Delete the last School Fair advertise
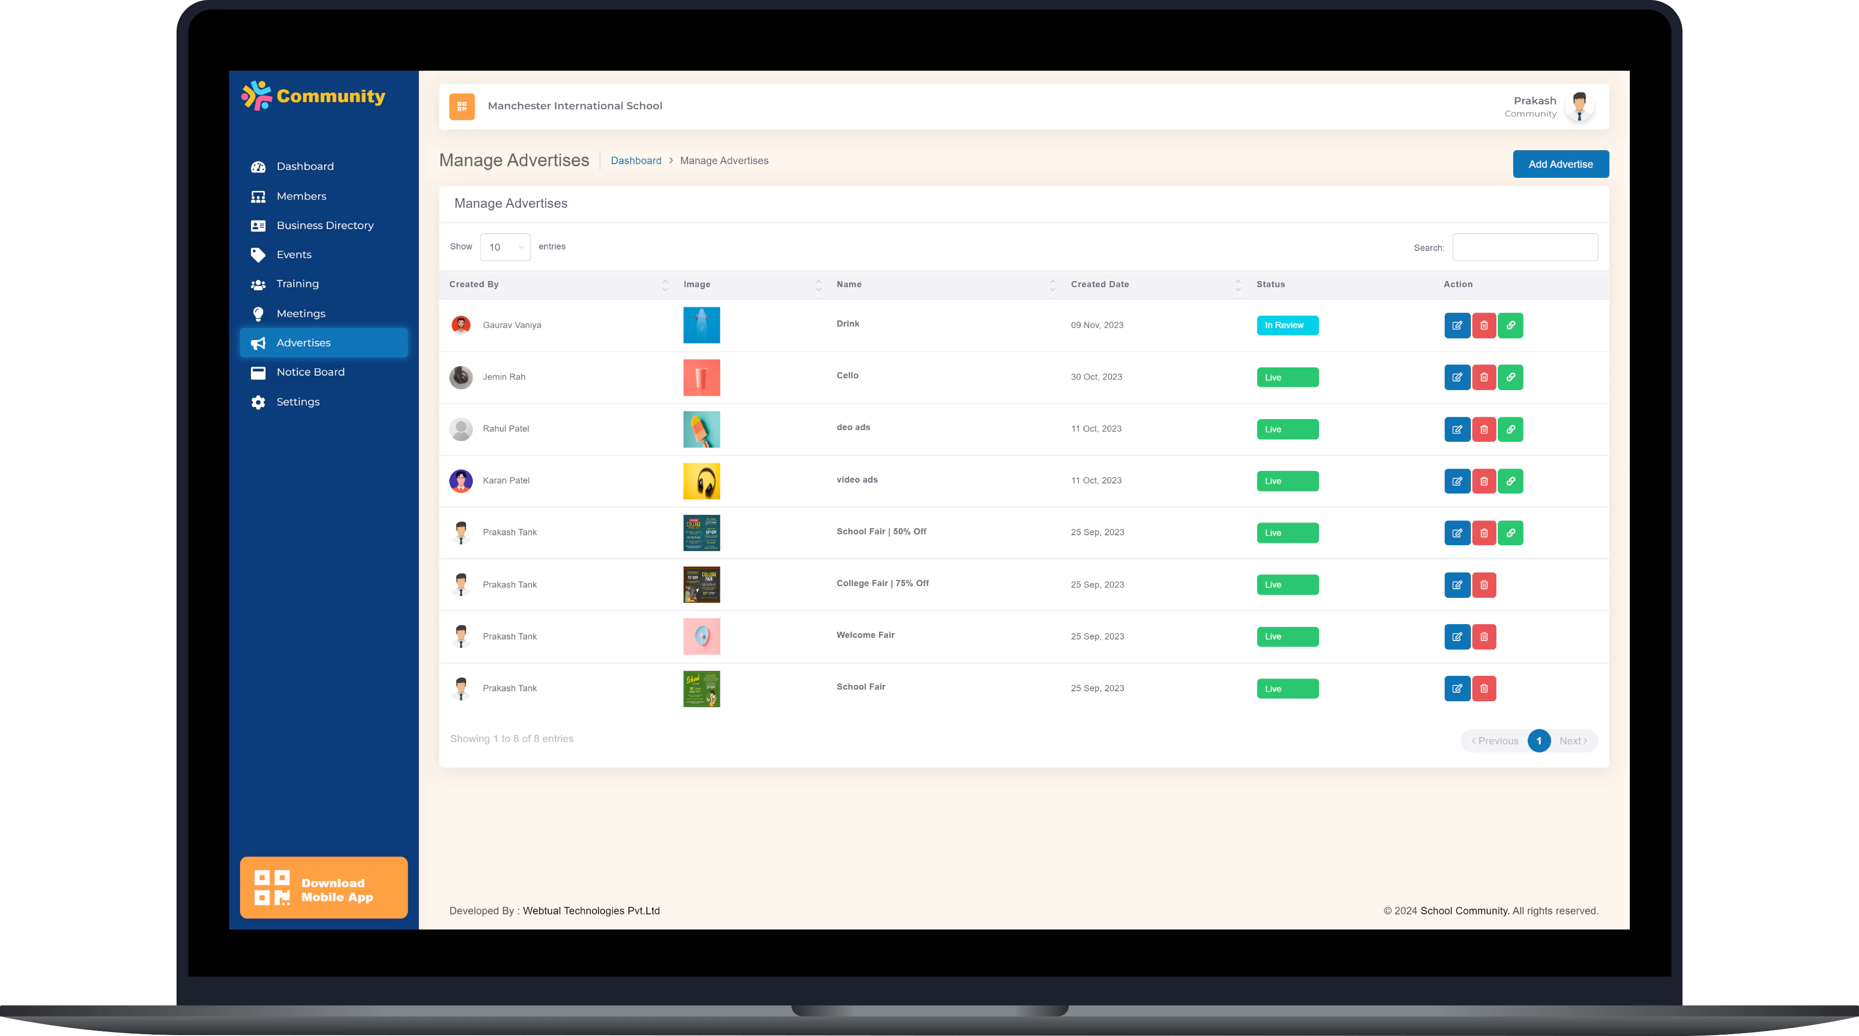 (x=1484, y=689)
